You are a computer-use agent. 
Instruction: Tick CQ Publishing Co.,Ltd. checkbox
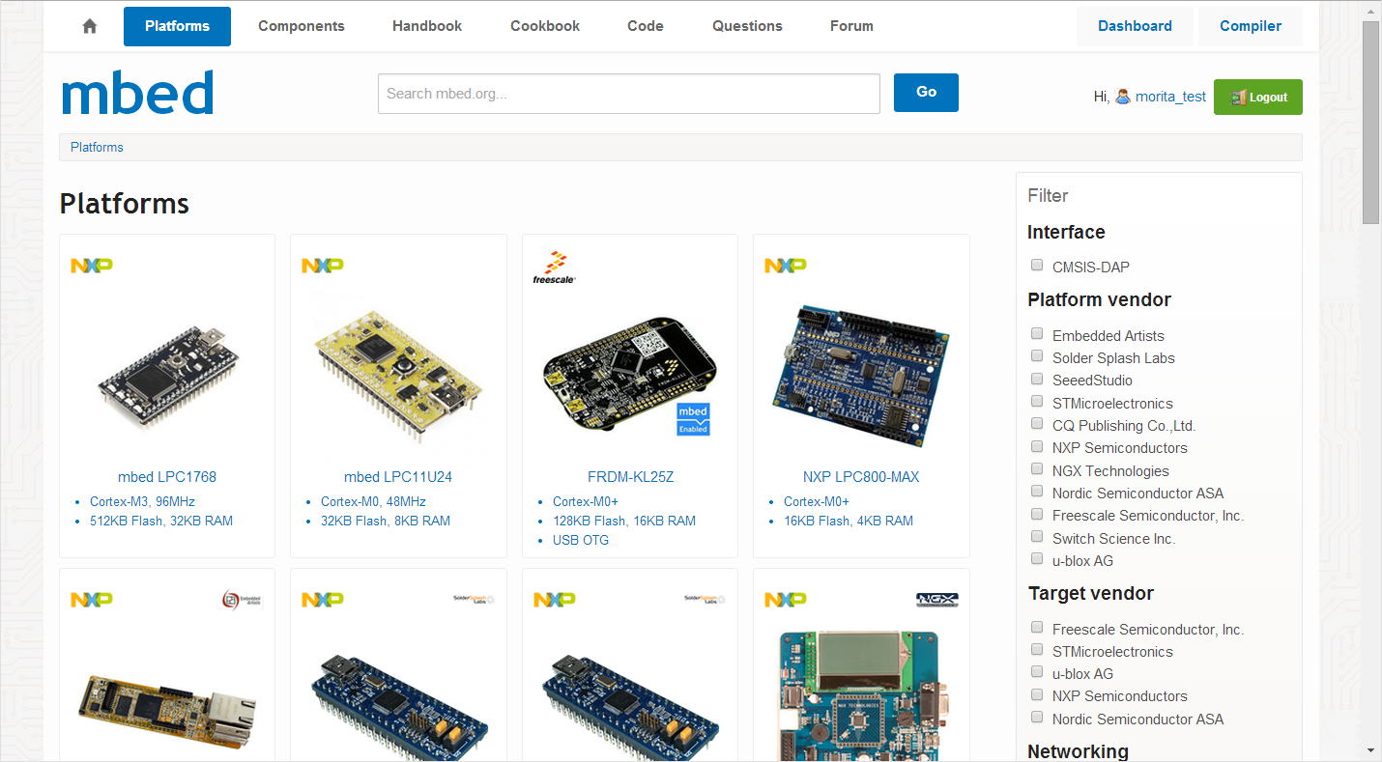click(1037, 423)
